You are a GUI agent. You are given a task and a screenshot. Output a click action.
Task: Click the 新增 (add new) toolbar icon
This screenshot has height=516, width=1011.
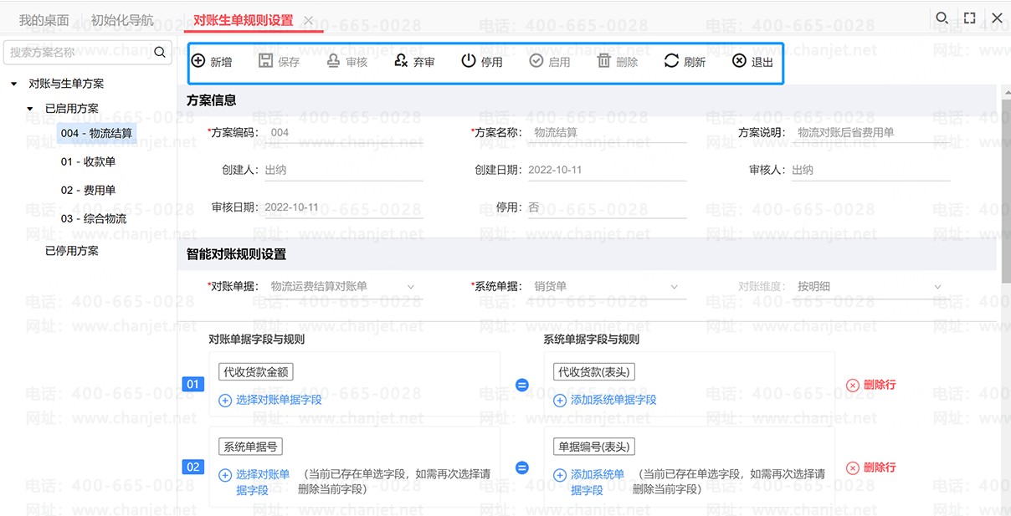198,61
